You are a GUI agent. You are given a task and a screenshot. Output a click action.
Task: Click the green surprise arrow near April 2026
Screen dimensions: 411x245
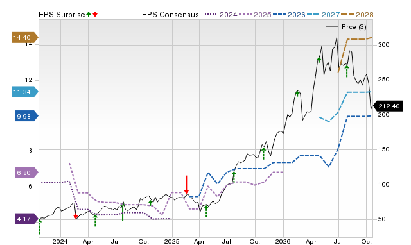[x=319, y=60]
